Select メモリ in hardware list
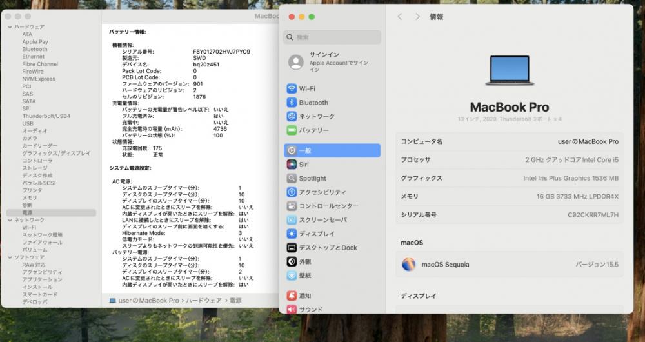The image size is (645, 342). [30, 198]
